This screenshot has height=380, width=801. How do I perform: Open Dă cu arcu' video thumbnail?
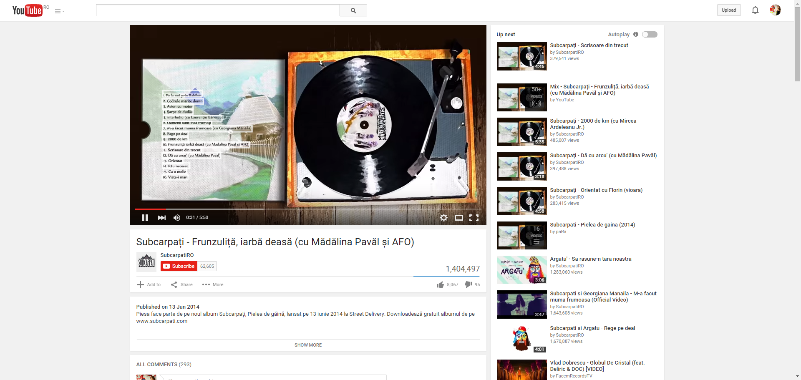pyautogui.click(x=522, y=166)
